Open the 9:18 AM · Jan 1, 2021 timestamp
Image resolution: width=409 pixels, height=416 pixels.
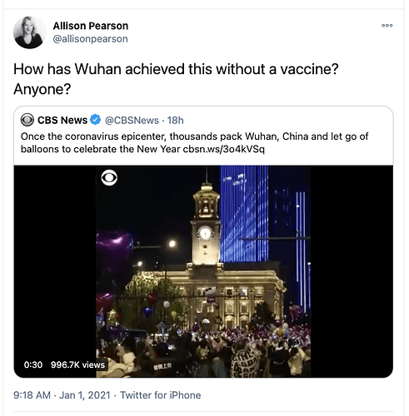pos(62,395)
